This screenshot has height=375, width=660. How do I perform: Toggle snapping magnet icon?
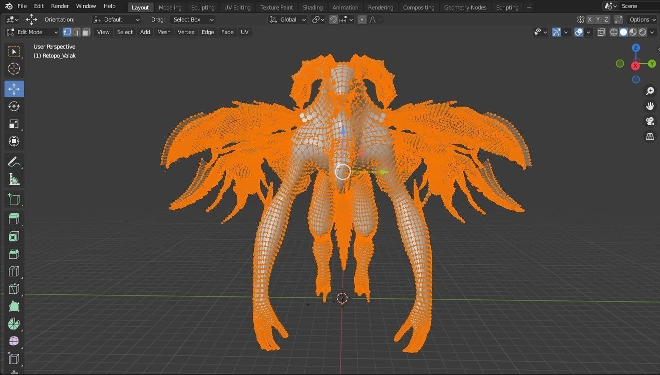pos(333,20)
